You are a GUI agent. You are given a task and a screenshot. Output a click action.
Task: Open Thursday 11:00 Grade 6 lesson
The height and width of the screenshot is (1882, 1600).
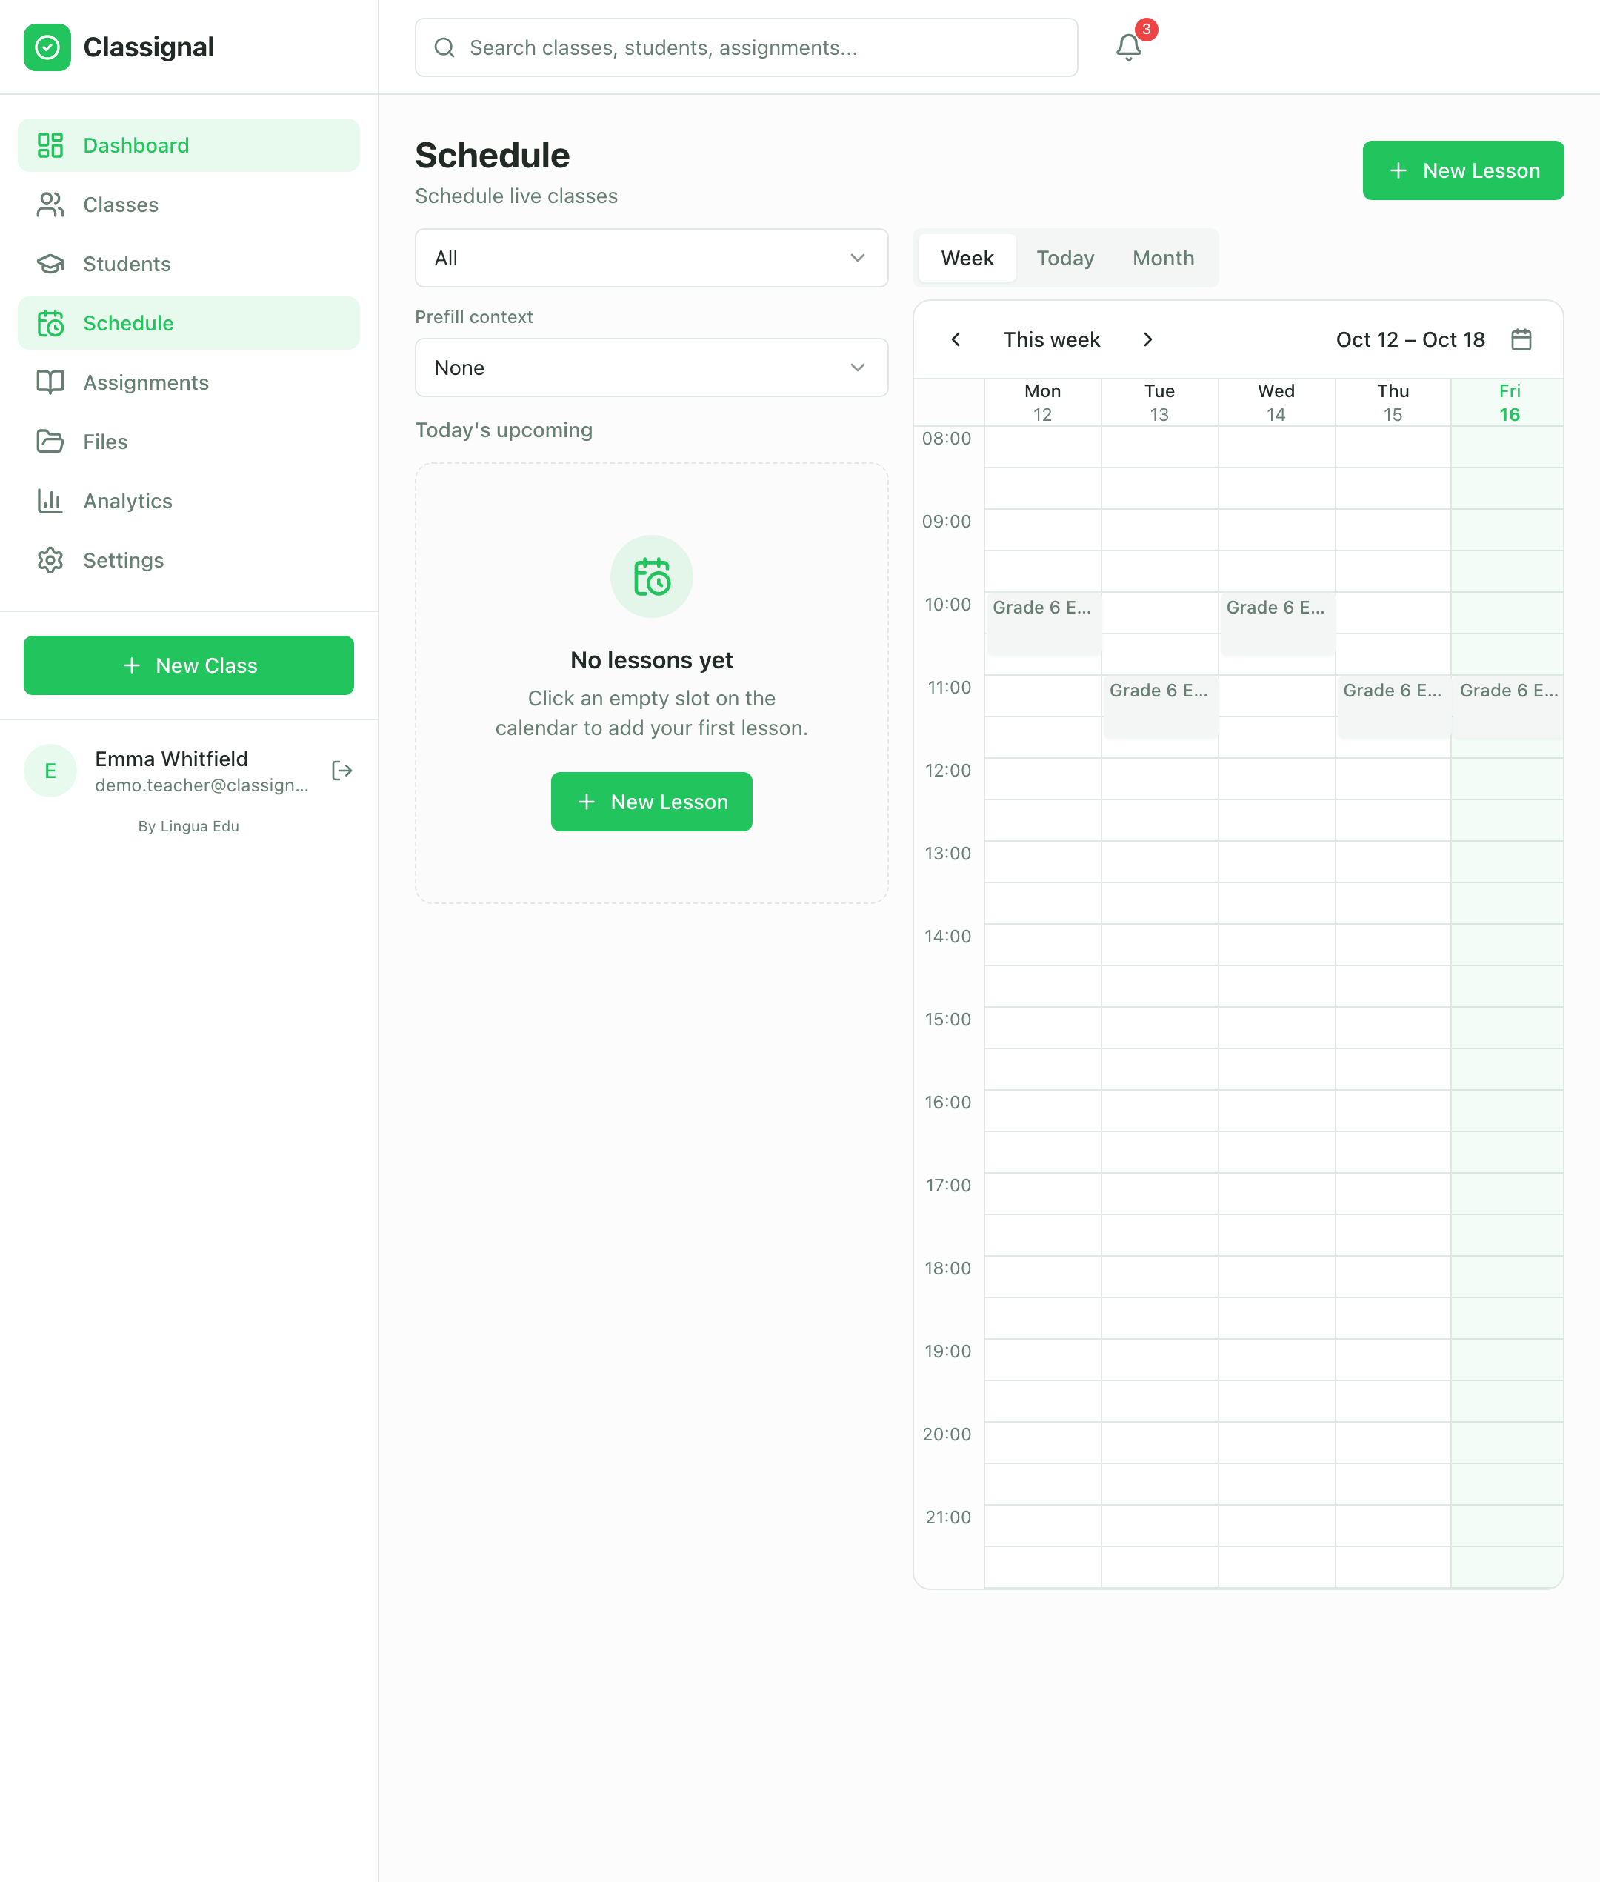coord(1393,707)
